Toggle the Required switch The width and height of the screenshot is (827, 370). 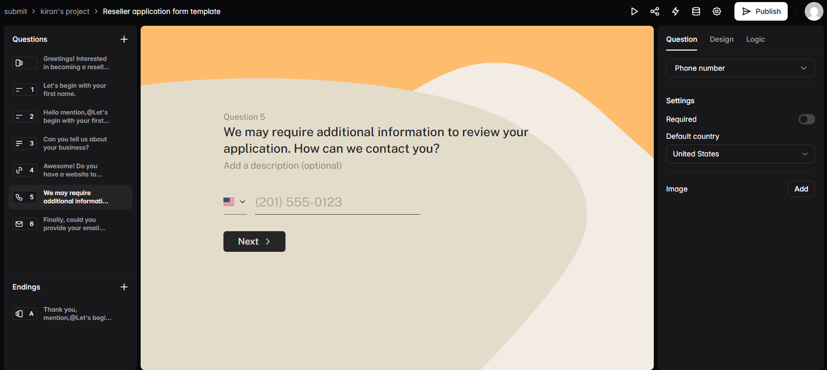(806, 119)
